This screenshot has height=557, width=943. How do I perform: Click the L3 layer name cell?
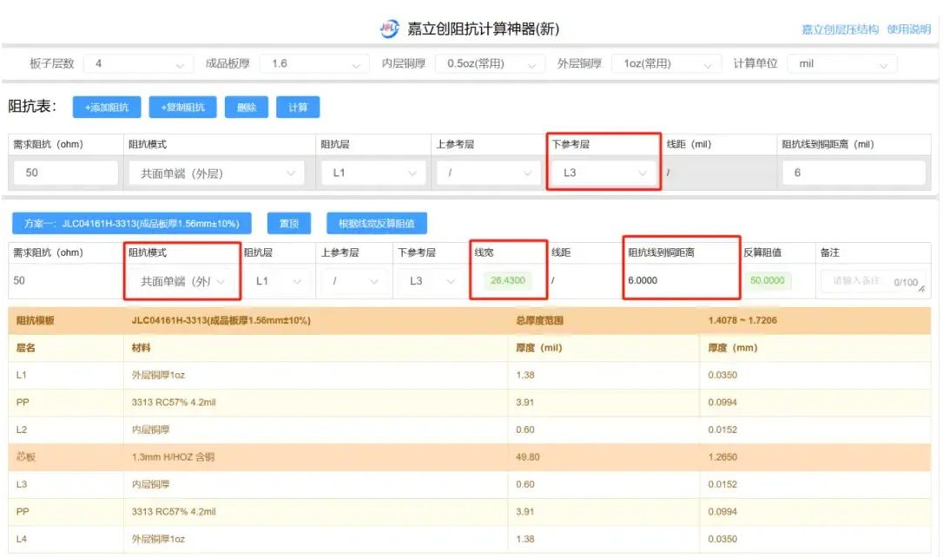click(65, 484)
